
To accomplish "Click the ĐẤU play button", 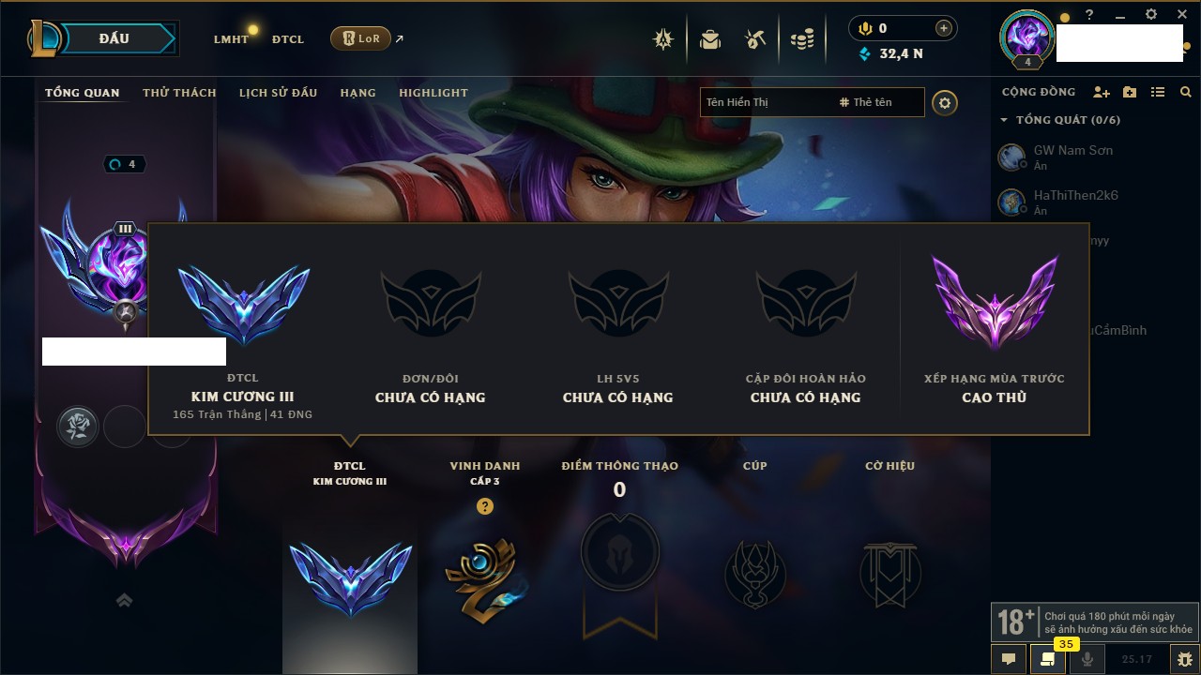I will [114, 38].
